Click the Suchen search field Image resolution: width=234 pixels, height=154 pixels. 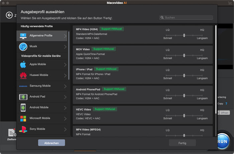(186, 18)
